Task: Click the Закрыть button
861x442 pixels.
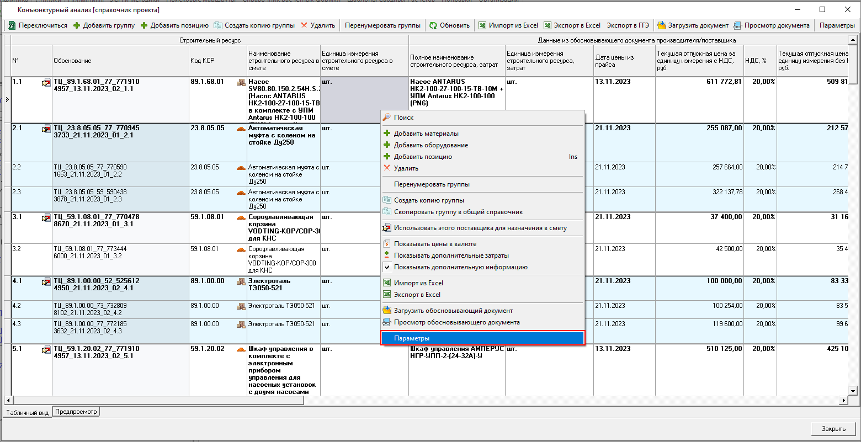Action: pos(833,429)
